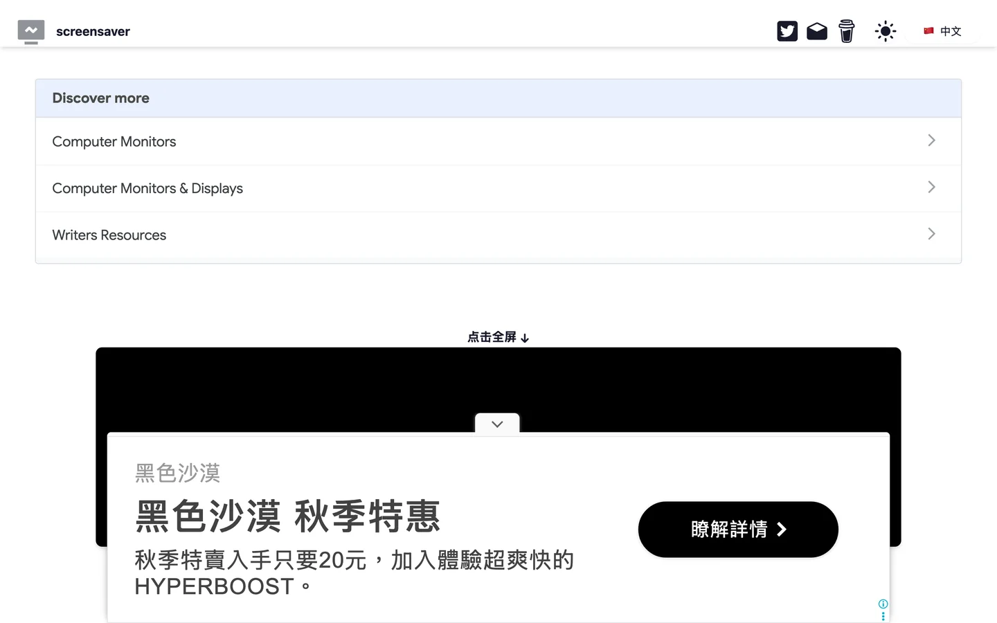This screenshot has height=623, width=997.
Task: Collapse the ad with the down-chevron tab
Action: click(x=497, y=424)
